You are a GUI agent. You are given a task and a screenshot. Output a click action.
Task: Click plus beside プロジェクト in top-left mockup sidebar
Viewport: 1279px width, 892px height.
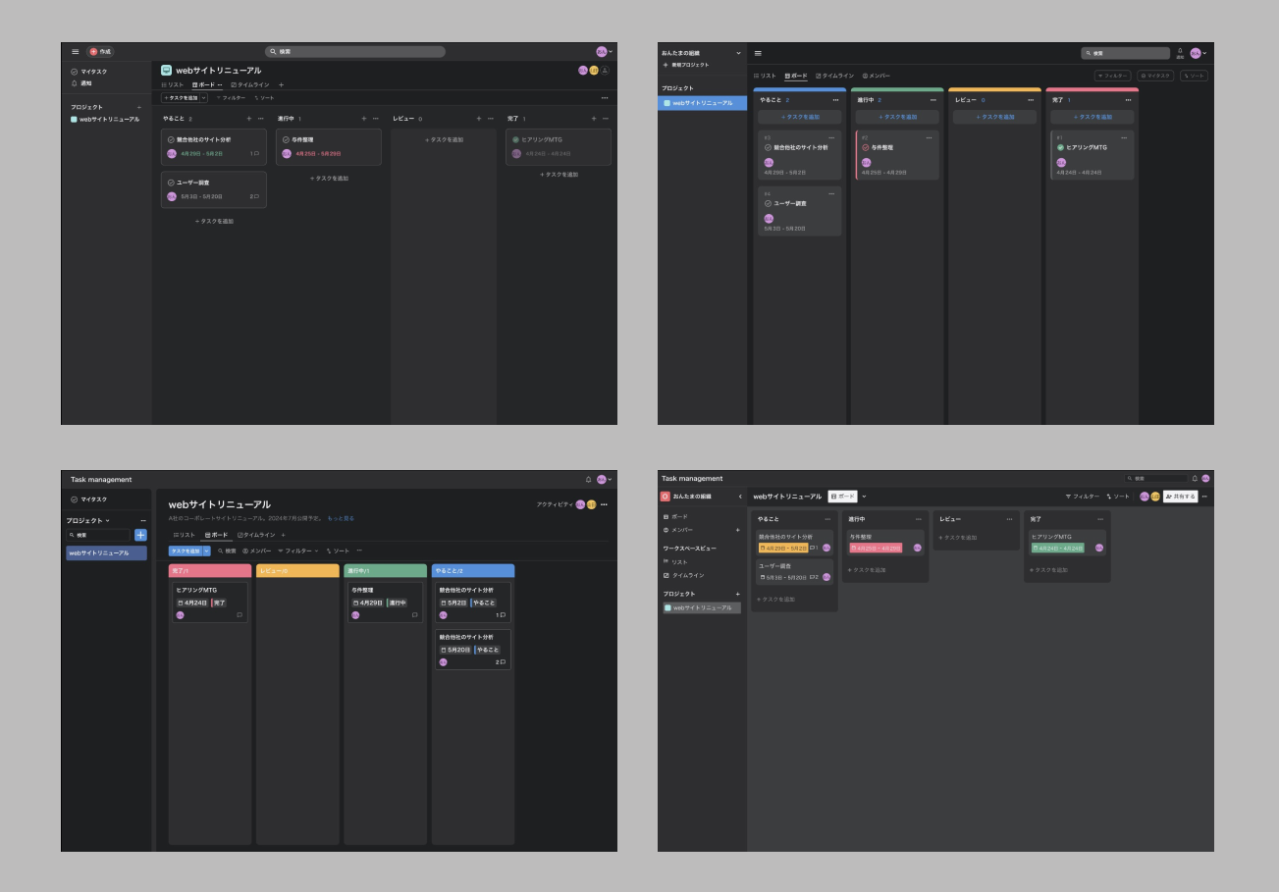(139, 107)
